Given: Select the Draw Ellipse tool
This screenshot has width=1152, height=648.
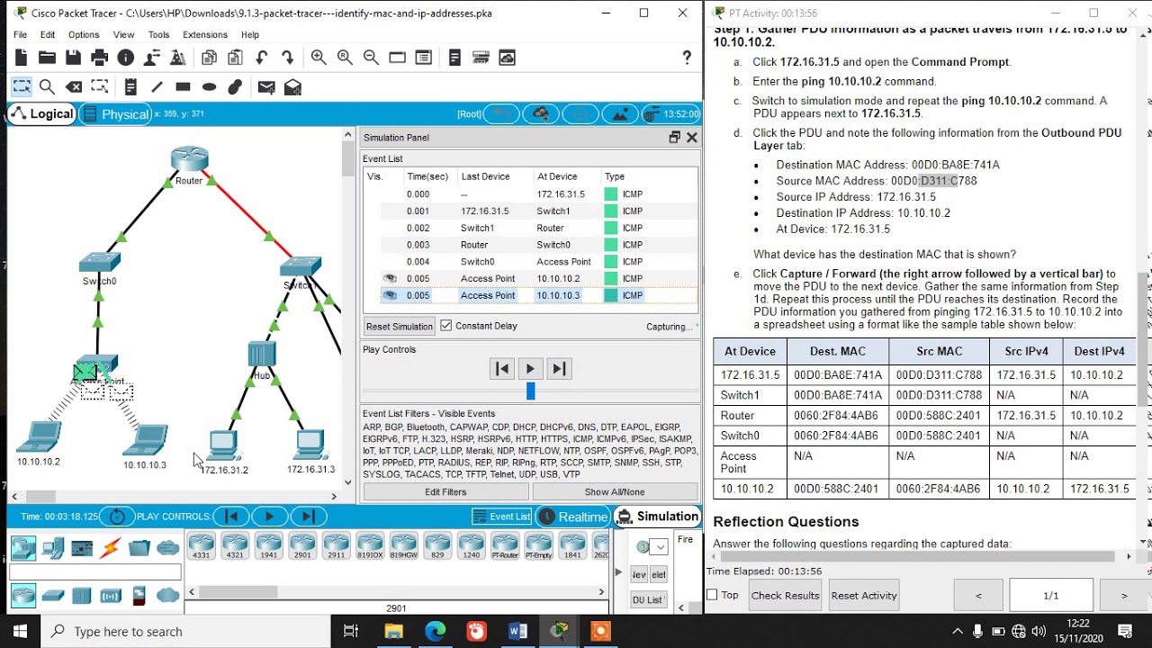Looking at the screenshot, I should [x=209, y=87].
